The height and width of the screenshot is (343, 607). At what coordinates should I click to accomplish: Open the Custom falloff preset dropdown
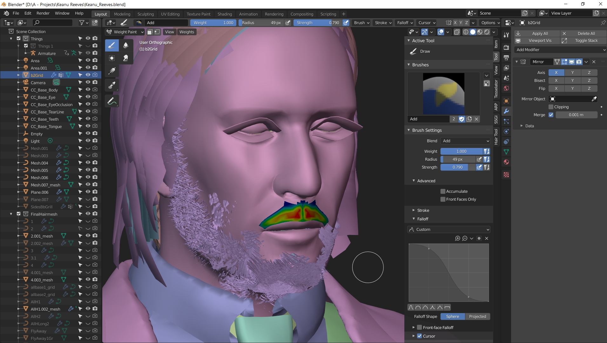[x=449, y=229]
